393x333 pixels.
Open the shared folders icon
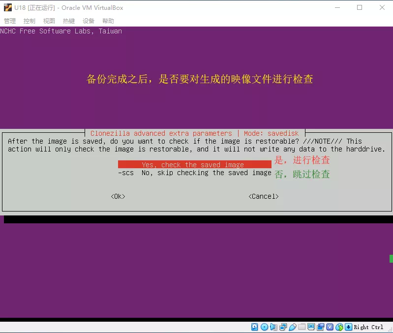[x=302, y=327]
